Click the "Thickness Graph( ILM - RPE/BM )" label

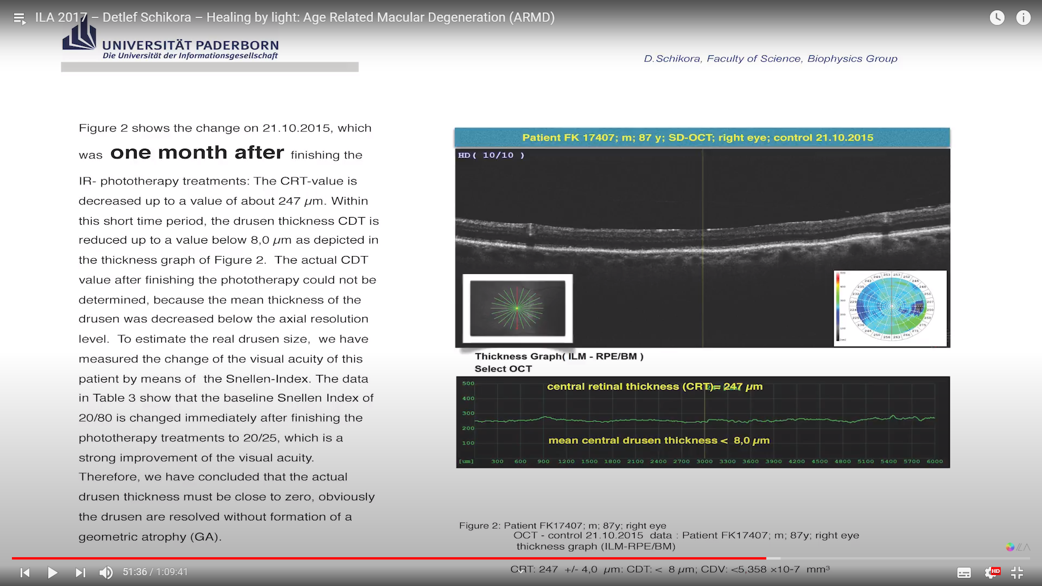tap(559, 356)
